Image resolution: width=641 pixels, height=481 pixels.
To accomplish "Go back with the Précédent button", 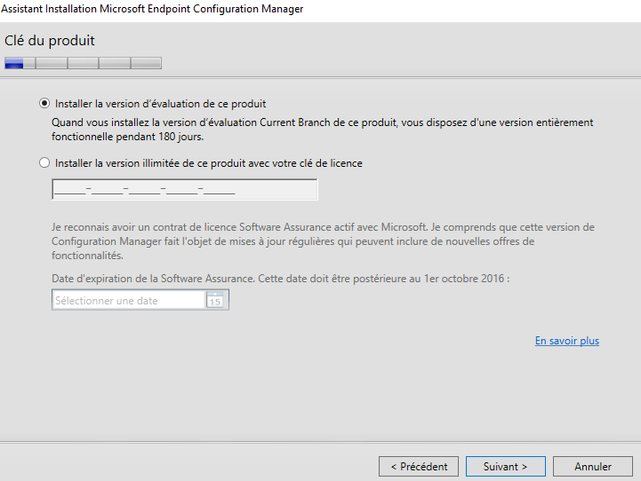I will 419,466.
